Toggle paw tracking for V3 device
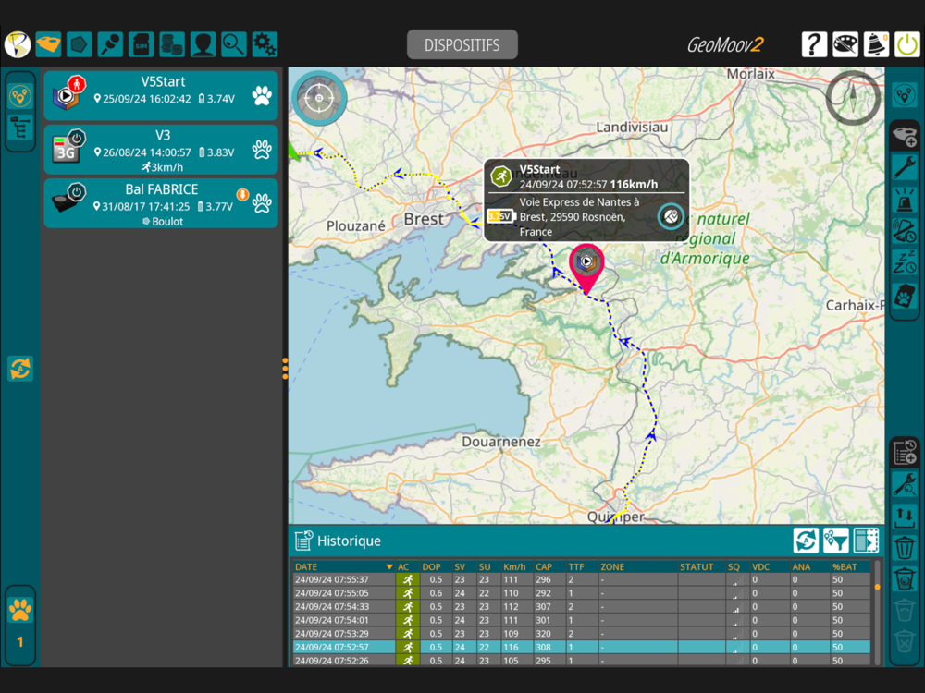The height and width of the screenshot is (693, 925). (262, 150)
